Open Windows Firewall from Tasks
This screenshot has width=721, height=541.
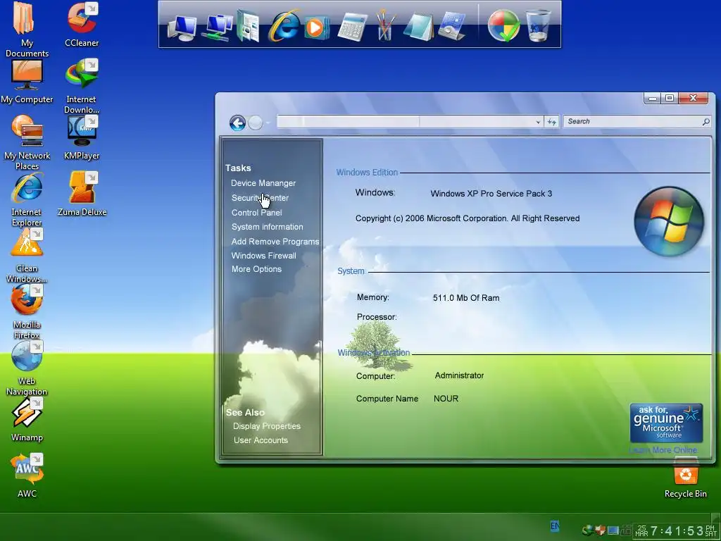[x=263, y=256]
